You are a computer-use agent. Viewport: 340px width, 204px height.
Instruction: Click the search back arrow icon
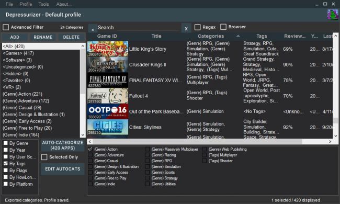93,29
